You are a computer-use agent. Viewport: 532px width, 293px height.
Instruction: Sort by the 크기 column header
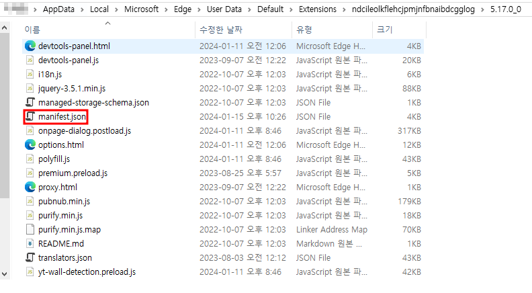click(x=399, y=30)
